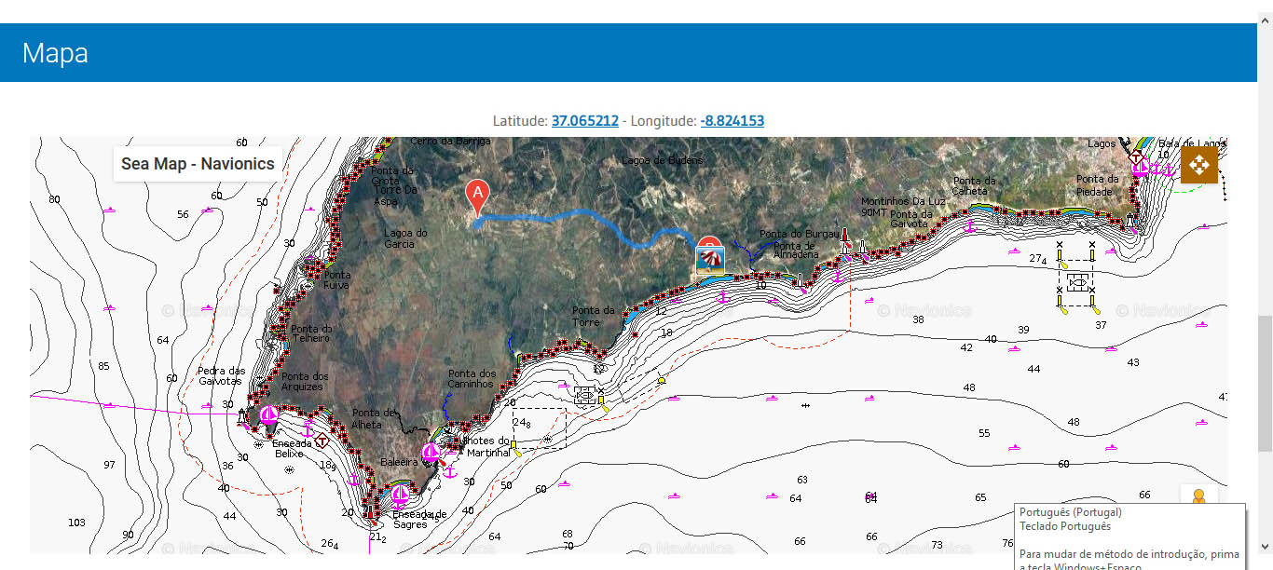Click the Pedra das Gaivotas label
The width and height of the screenshot is (1273, 570).
222,375
